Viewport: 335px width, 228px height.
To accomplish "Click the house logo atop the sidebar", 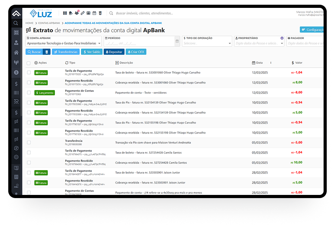I will pyautogui.click(x=16, y=14).
